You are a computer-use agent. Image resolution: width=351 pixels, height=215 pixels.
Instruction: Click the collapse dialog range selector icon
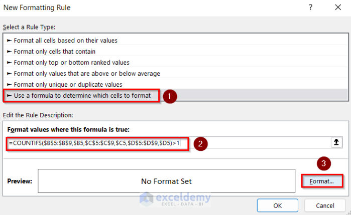pos(336,143)
